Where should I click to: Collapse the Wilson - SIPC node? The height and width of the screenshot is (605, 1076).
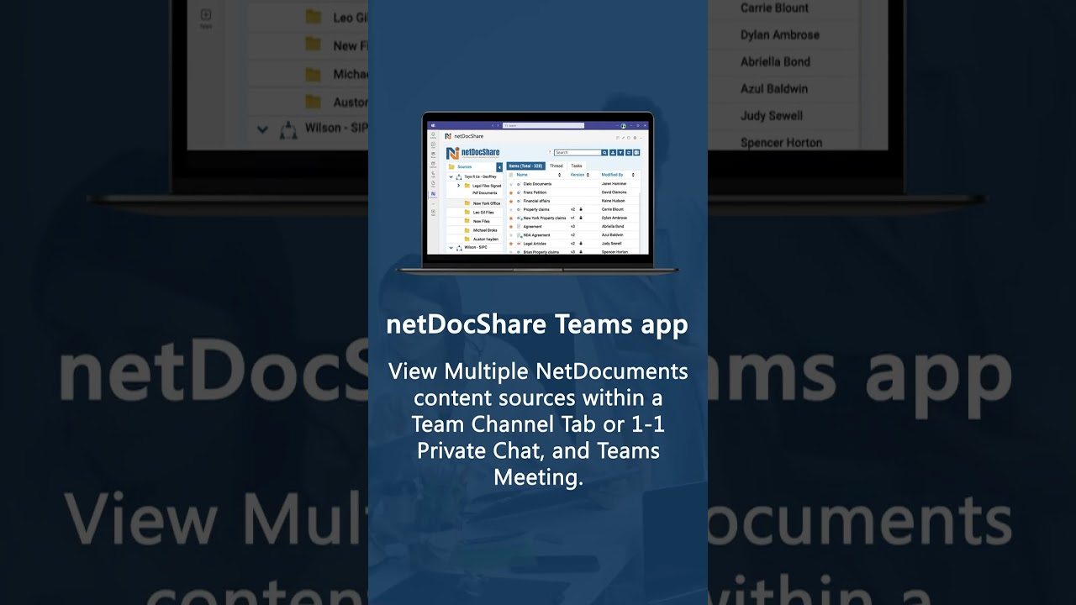[x=451, y=248]
